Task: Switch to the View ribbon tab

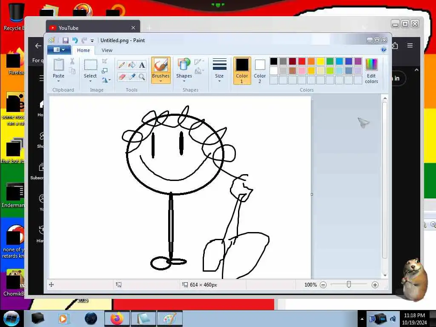Action: point(107,50)
